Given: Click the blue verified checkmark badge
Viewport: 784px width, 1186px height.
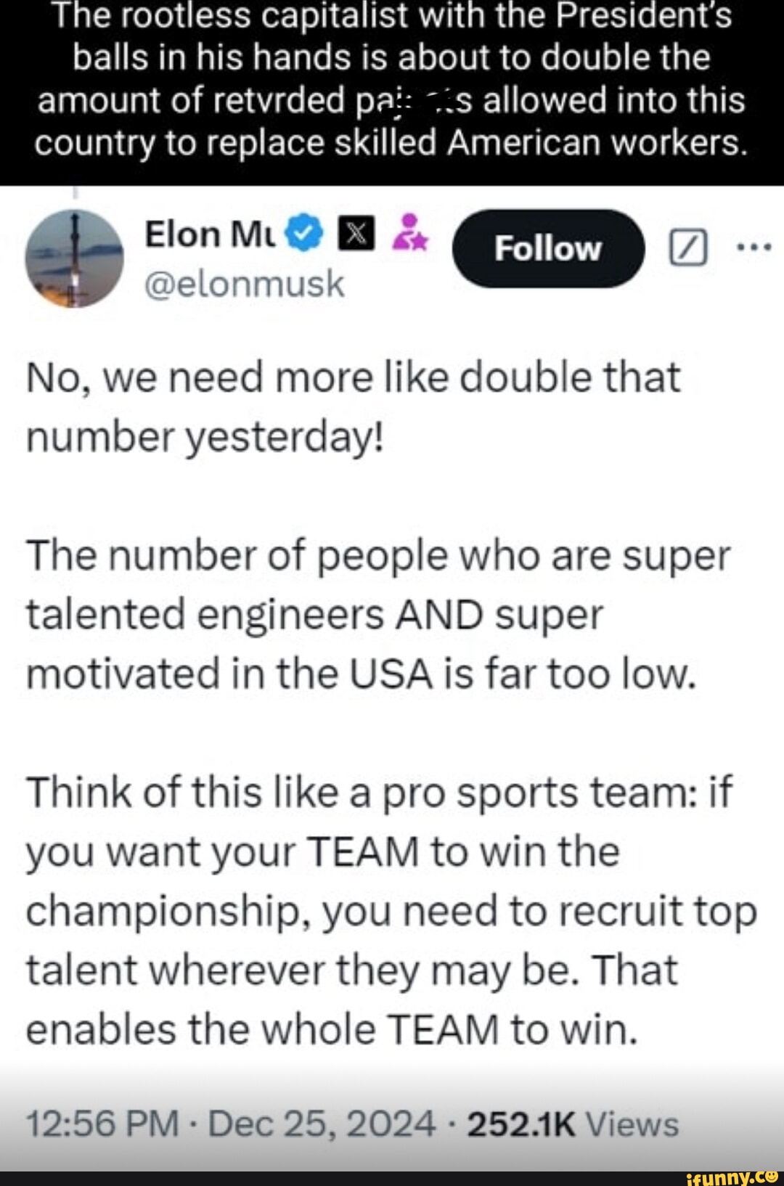Looking at the screenshot, I should click(x=304, y=233).
